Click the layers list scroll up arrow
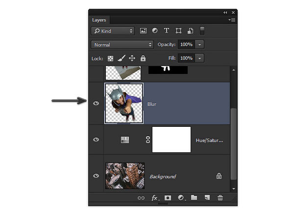This screenshot has width=294, height=214. pyautogui.click(x=234, y=70)
